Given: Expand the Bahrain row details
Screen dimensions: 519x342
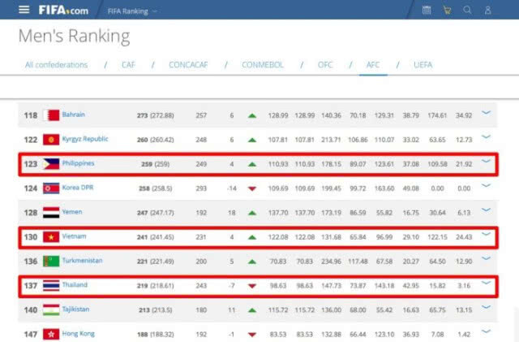Looking at the screenshot, I should coord(486,113).
